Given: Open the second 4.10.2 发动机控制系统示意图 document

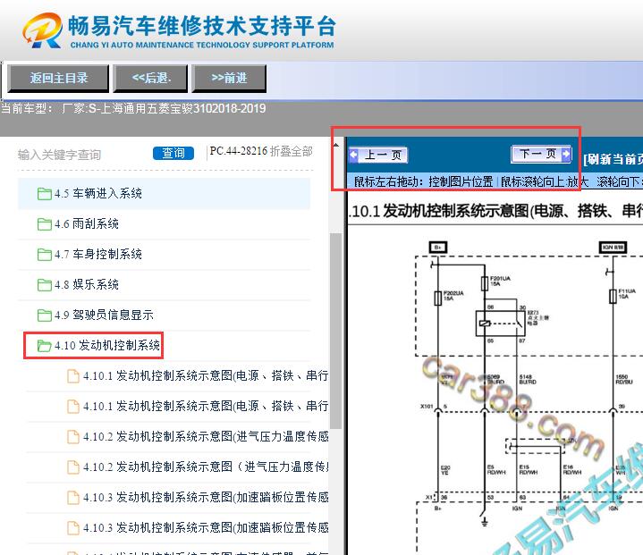Looking at the screenshot, I should [205, 467].
